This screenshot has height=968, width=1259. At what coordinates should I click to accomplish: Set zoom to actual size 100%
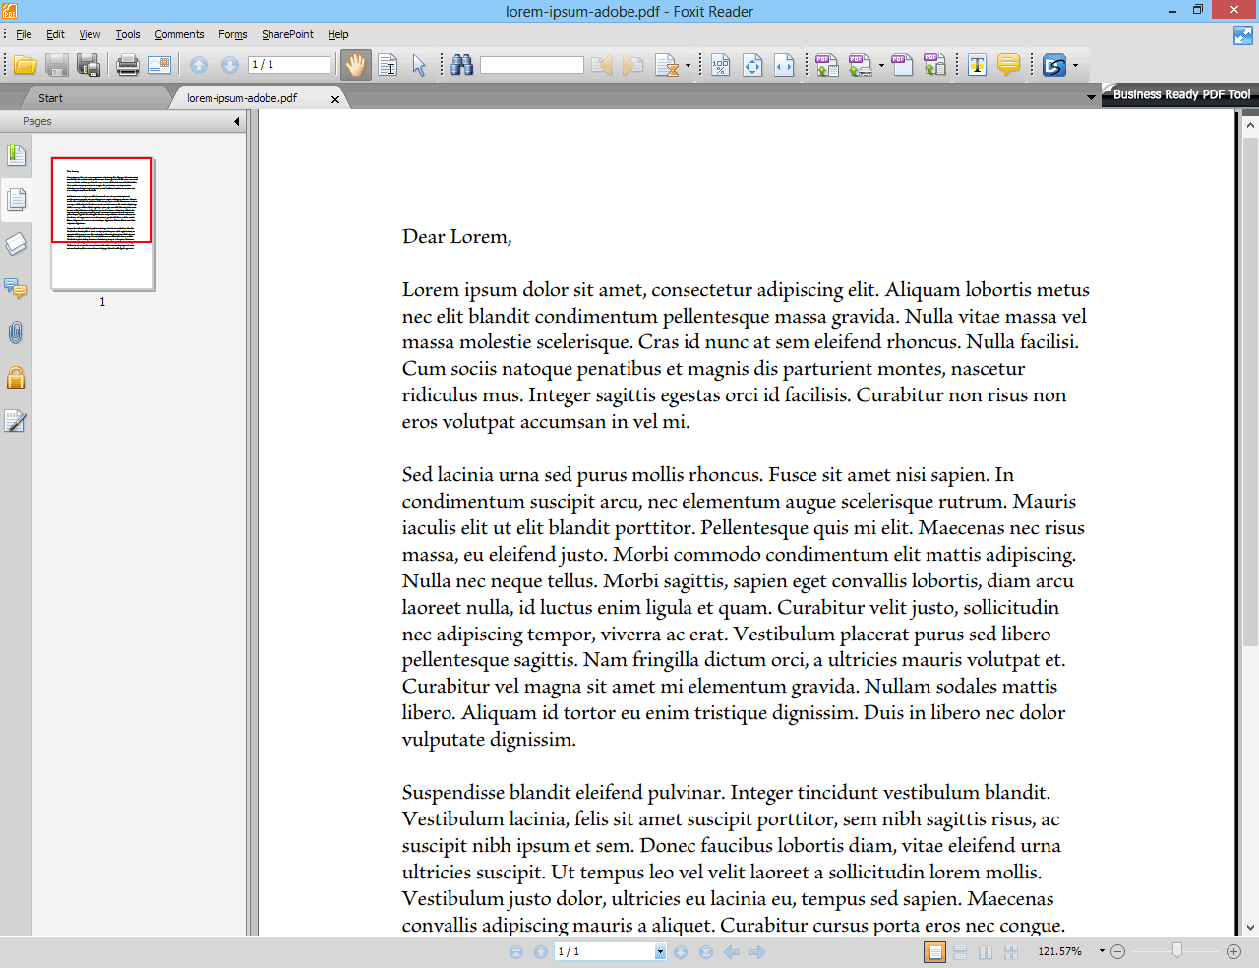click(x=720, y=66)
